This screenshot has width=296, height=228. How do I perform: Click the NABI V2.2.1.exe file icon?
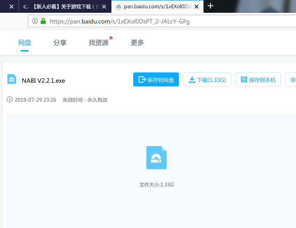(12, 79)
